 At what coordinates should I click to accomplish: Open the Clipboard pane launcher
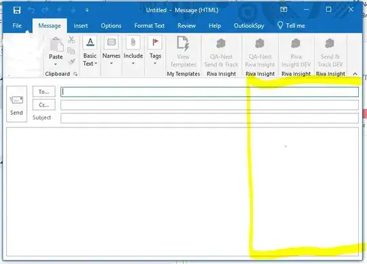pyautogui.click(x=75, y=74)
